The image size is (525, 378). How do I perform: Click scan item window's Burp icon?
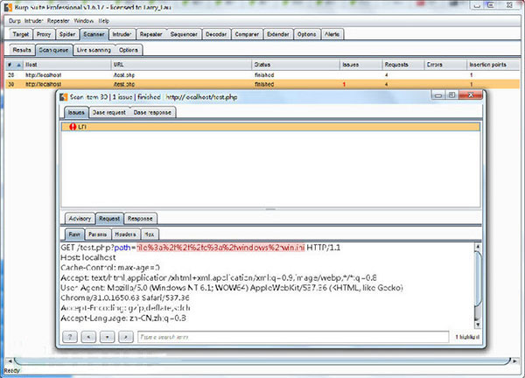[x=63, y=97]
